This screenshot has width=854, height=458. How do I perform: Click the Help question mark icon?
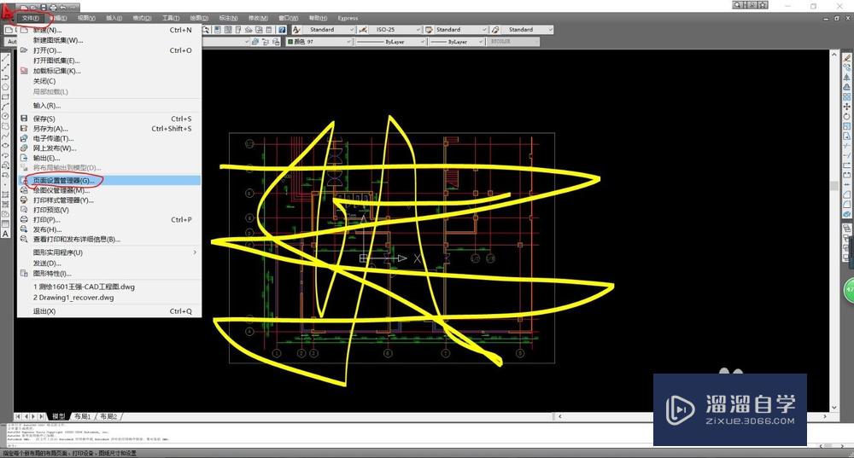coord(282,30)
